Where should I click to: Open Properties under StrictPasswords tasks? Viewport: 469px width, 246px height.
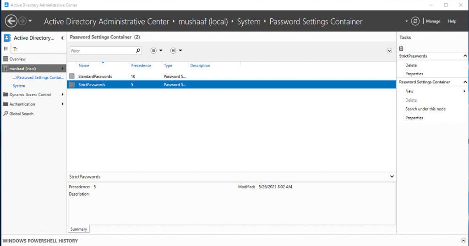pos(414,74)
